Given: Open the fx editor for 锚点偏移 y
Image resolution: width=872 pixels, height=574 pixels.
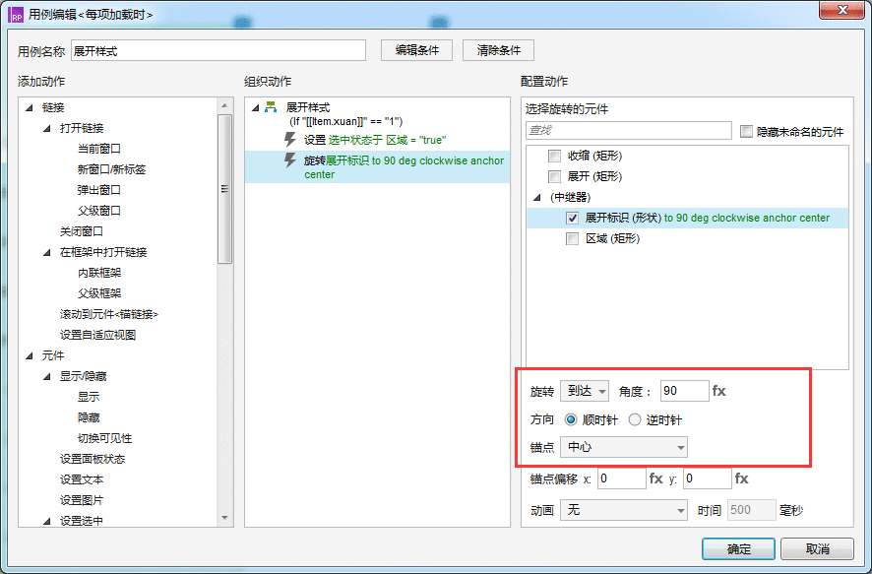Looking at the screenshot, I should tap(742, 478).
